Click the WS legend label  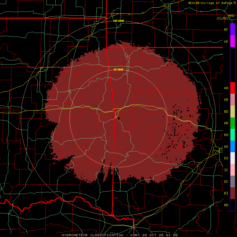(x=226, y=147)
